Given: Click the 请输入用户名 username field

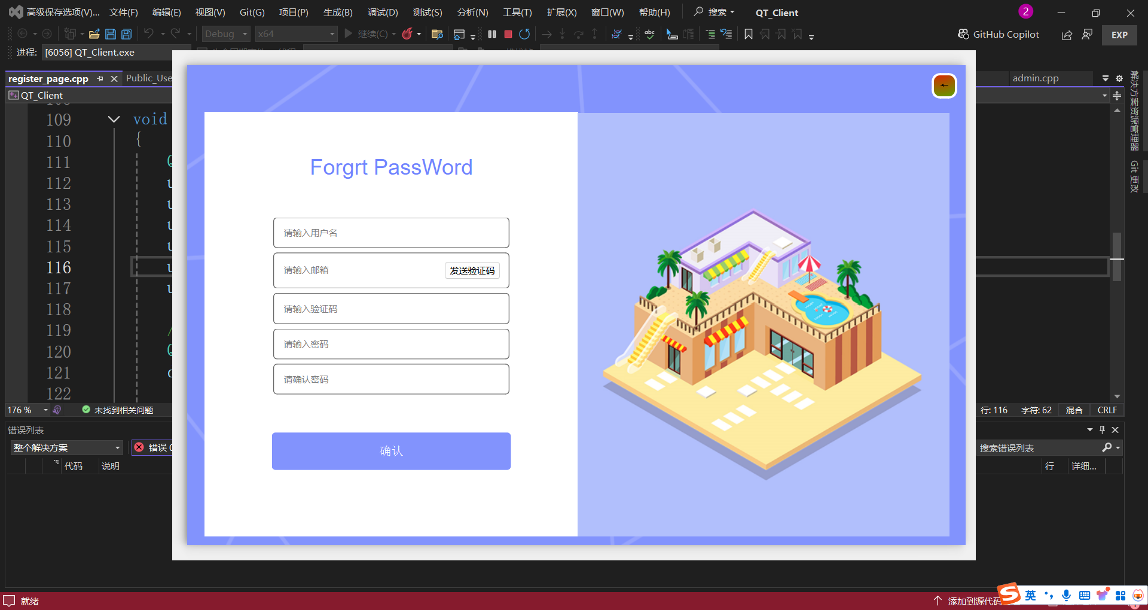Looking at the screenshot, I should [391, 233].
